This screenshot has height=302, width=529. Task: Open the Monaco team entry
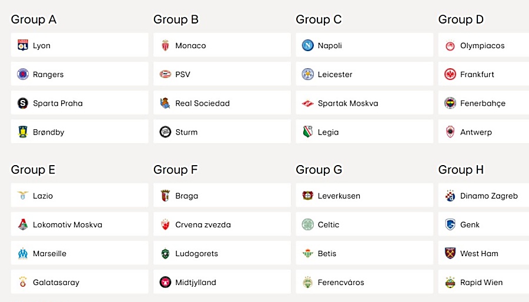coord(222,45)
